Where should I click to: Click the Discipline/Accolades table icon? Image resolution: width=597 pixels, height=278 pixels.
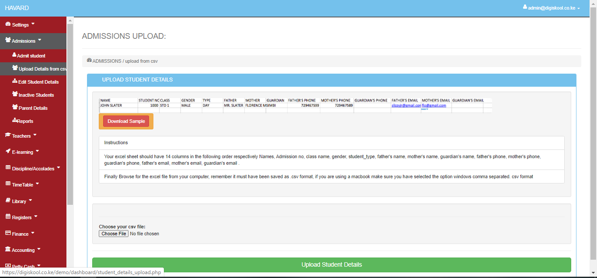pos(8,168)
